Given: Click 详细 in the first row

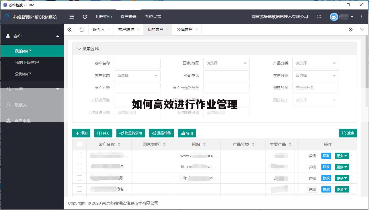Looking at the screenshot, I should click(x=312, y=156).
